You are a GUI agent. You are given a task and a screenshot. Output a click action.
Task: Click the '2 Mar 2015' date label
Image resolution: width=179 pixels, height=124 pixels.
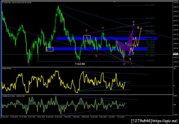76,117
